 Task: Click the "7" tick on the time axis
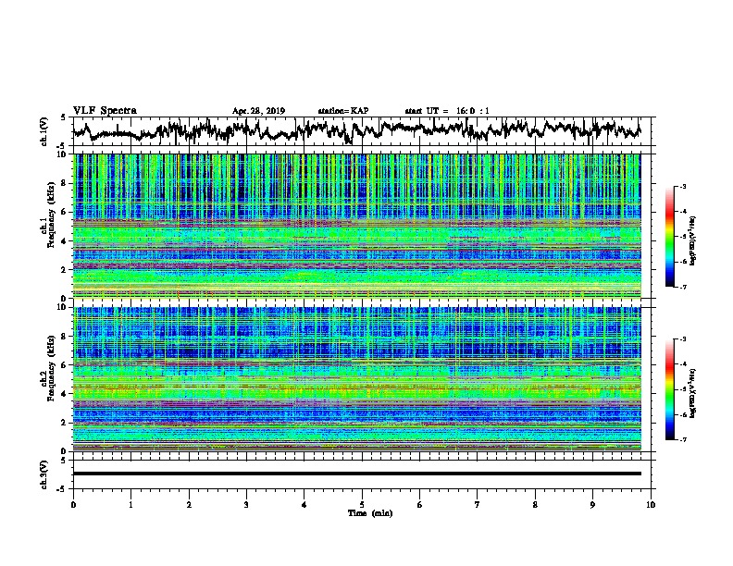click(478, 505)
